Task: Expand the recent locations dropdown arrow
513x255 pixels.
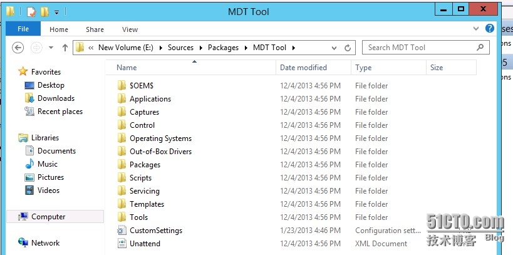Action: coord(51,48)
